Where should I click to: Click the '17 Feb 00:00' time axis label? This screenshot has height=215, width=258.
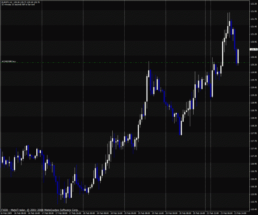[47, 213]
